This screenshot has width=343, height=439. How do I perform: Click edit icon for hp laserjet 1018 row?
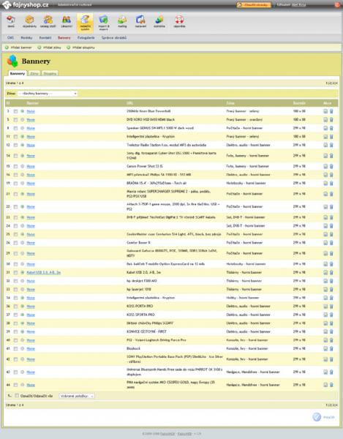(325, 289)
